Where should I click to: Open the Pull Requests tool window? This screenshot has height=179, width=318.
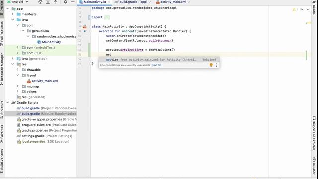tap(2, 34)
